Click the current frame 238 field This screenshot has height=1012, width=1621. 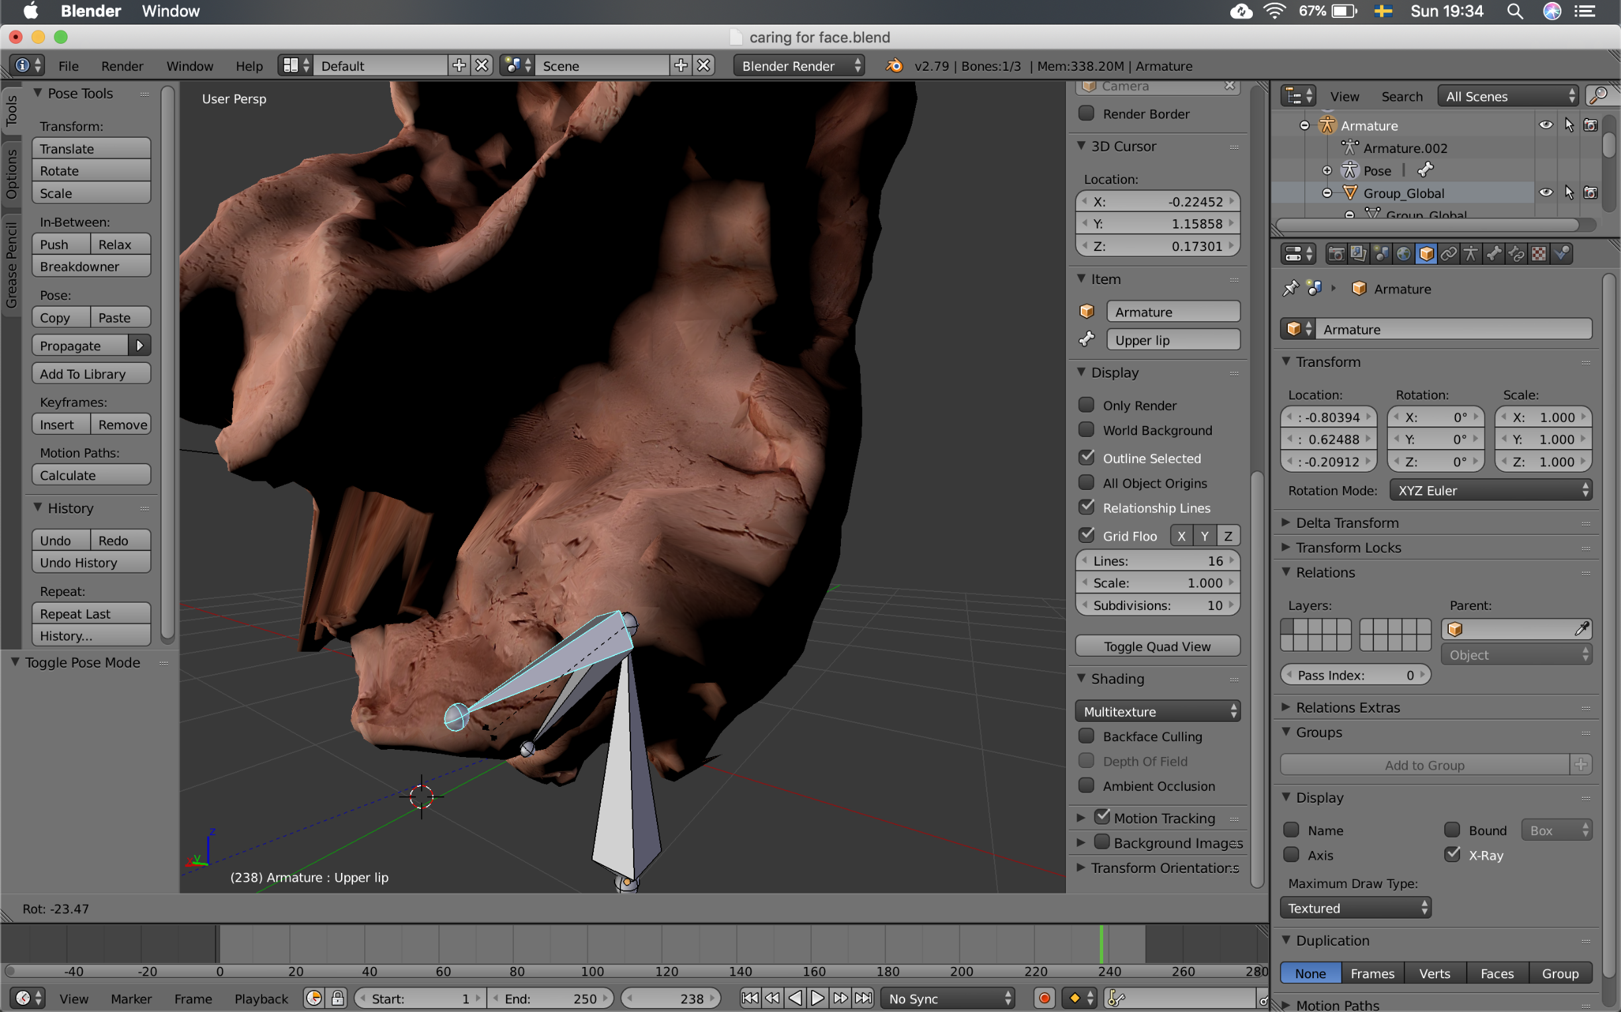[670, 998]
